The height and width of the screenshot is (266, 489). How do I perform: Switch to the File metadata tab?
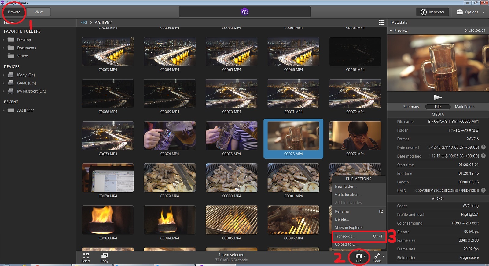(438, 107)
